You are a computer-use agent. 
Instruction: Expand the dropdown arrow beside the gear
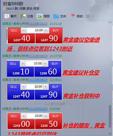(93, 16)
